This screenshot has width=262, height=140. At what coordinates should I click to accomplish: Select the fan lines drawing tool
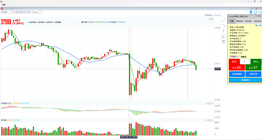(223, 36)
